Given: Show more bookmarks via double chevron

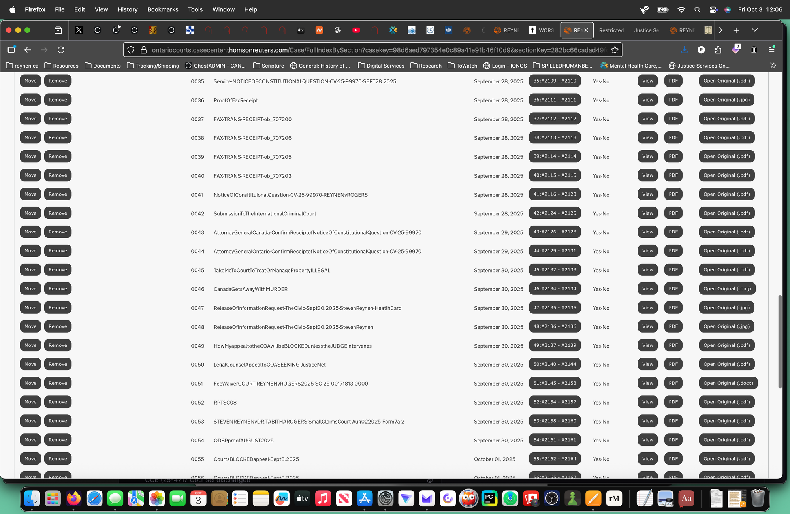Looking at the screenshot, I should (x=773, y=66).
